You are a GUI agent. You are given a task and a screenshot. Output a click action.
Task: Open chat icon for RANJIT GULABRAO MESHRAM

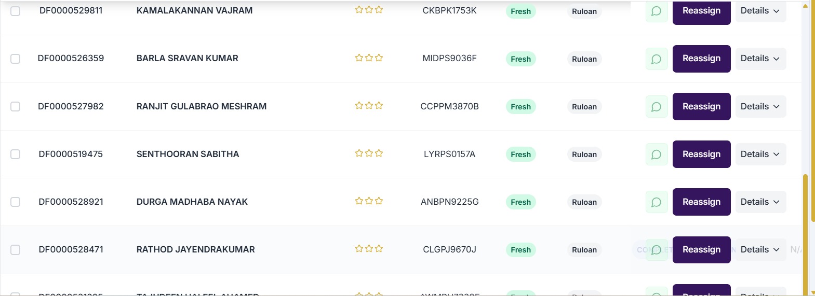(x=657, y=106)
